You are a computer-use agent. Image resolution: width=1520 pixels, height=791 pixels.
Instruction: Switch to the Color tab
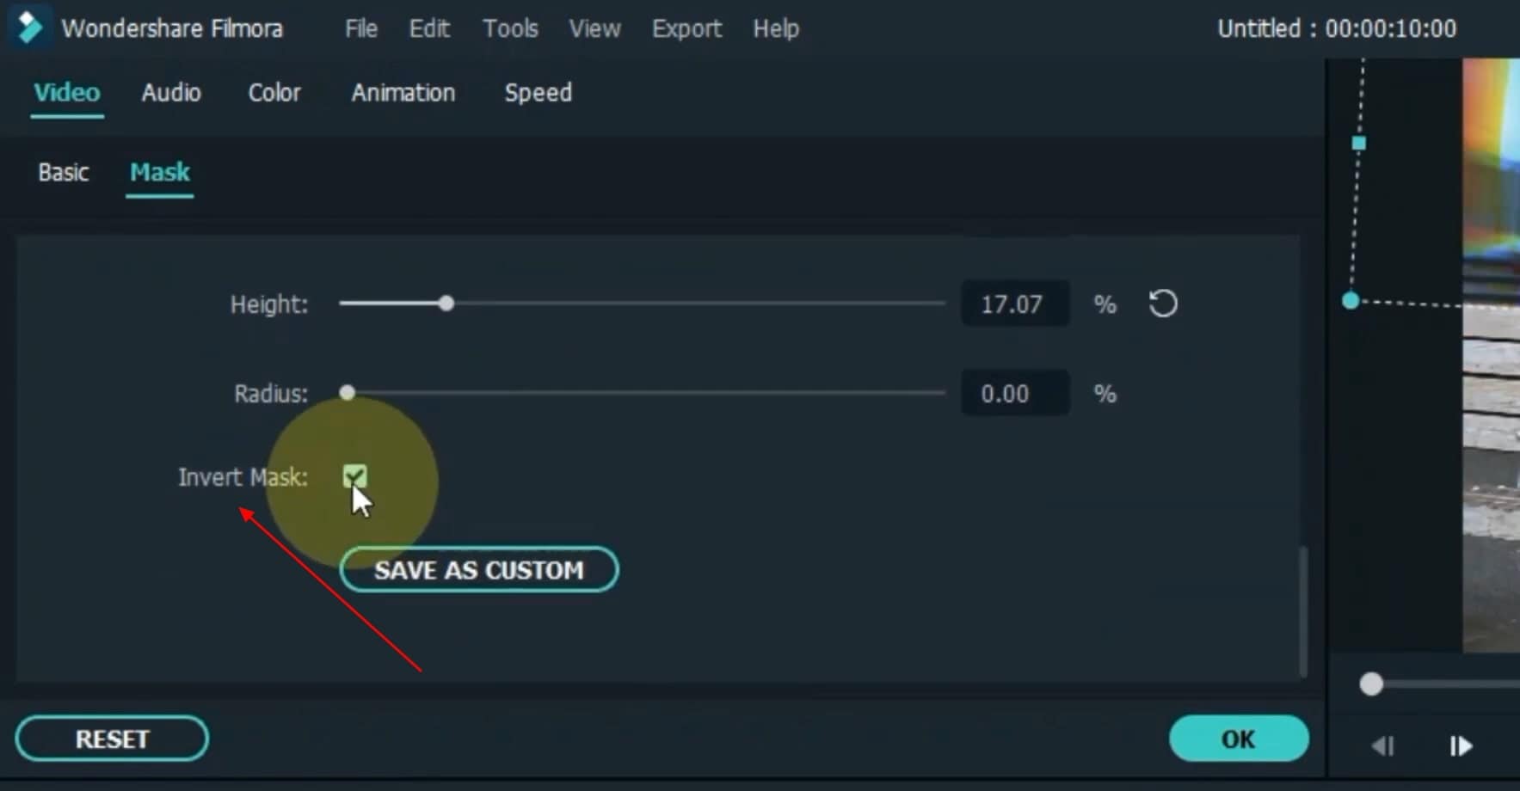point(274,92)
